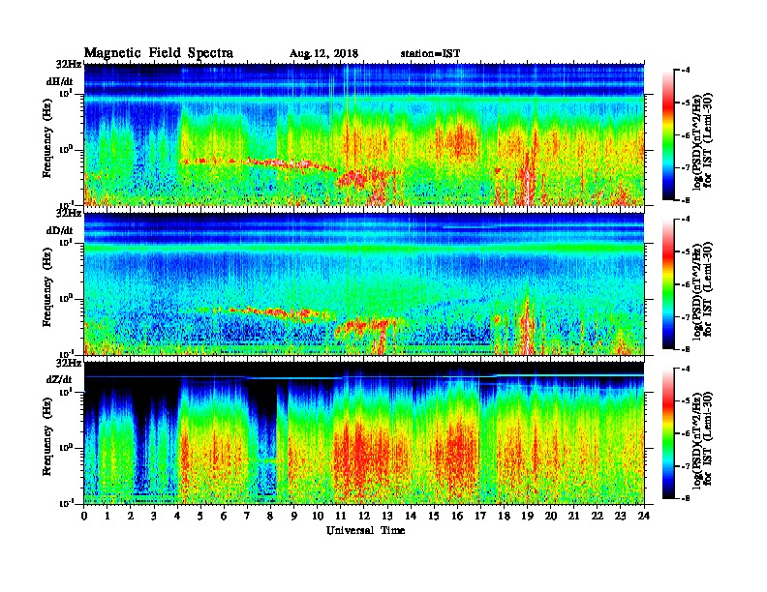Click the -4 tick on dZ/dt color bar

[687, 369]
